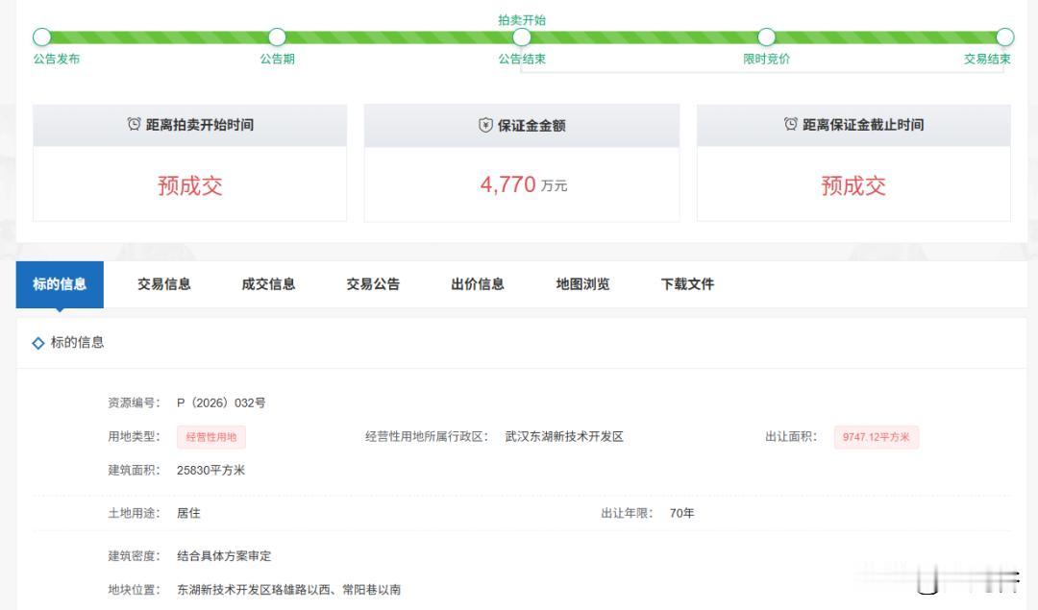This screenshot has height=610, width=1038.
Task: Click the 9747.12平方米 area tag
Action: click(876, 437)
